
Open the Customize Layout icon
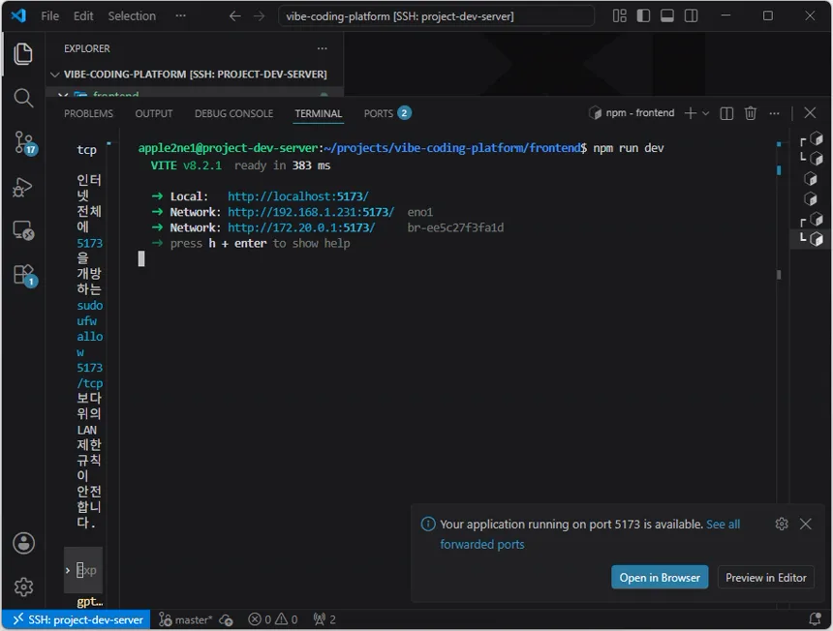tap(620, 15)
